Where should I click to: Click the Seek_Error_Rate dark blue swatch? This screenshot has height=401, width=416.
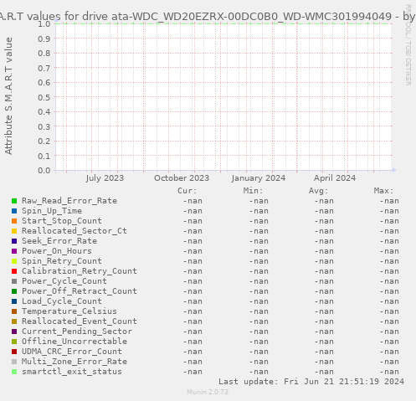tap(14, 241)
